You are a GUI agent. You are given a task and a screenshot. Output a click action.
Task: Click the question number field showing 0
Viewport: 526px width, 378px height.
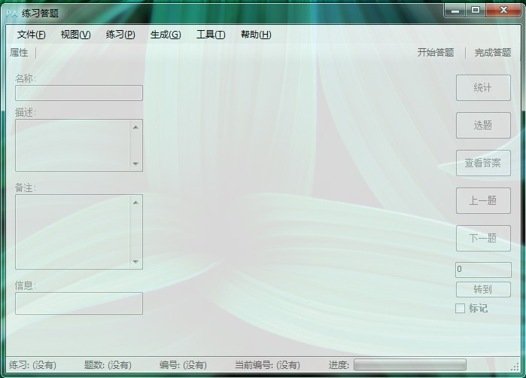pyautogui.click(x=483, y=270)
